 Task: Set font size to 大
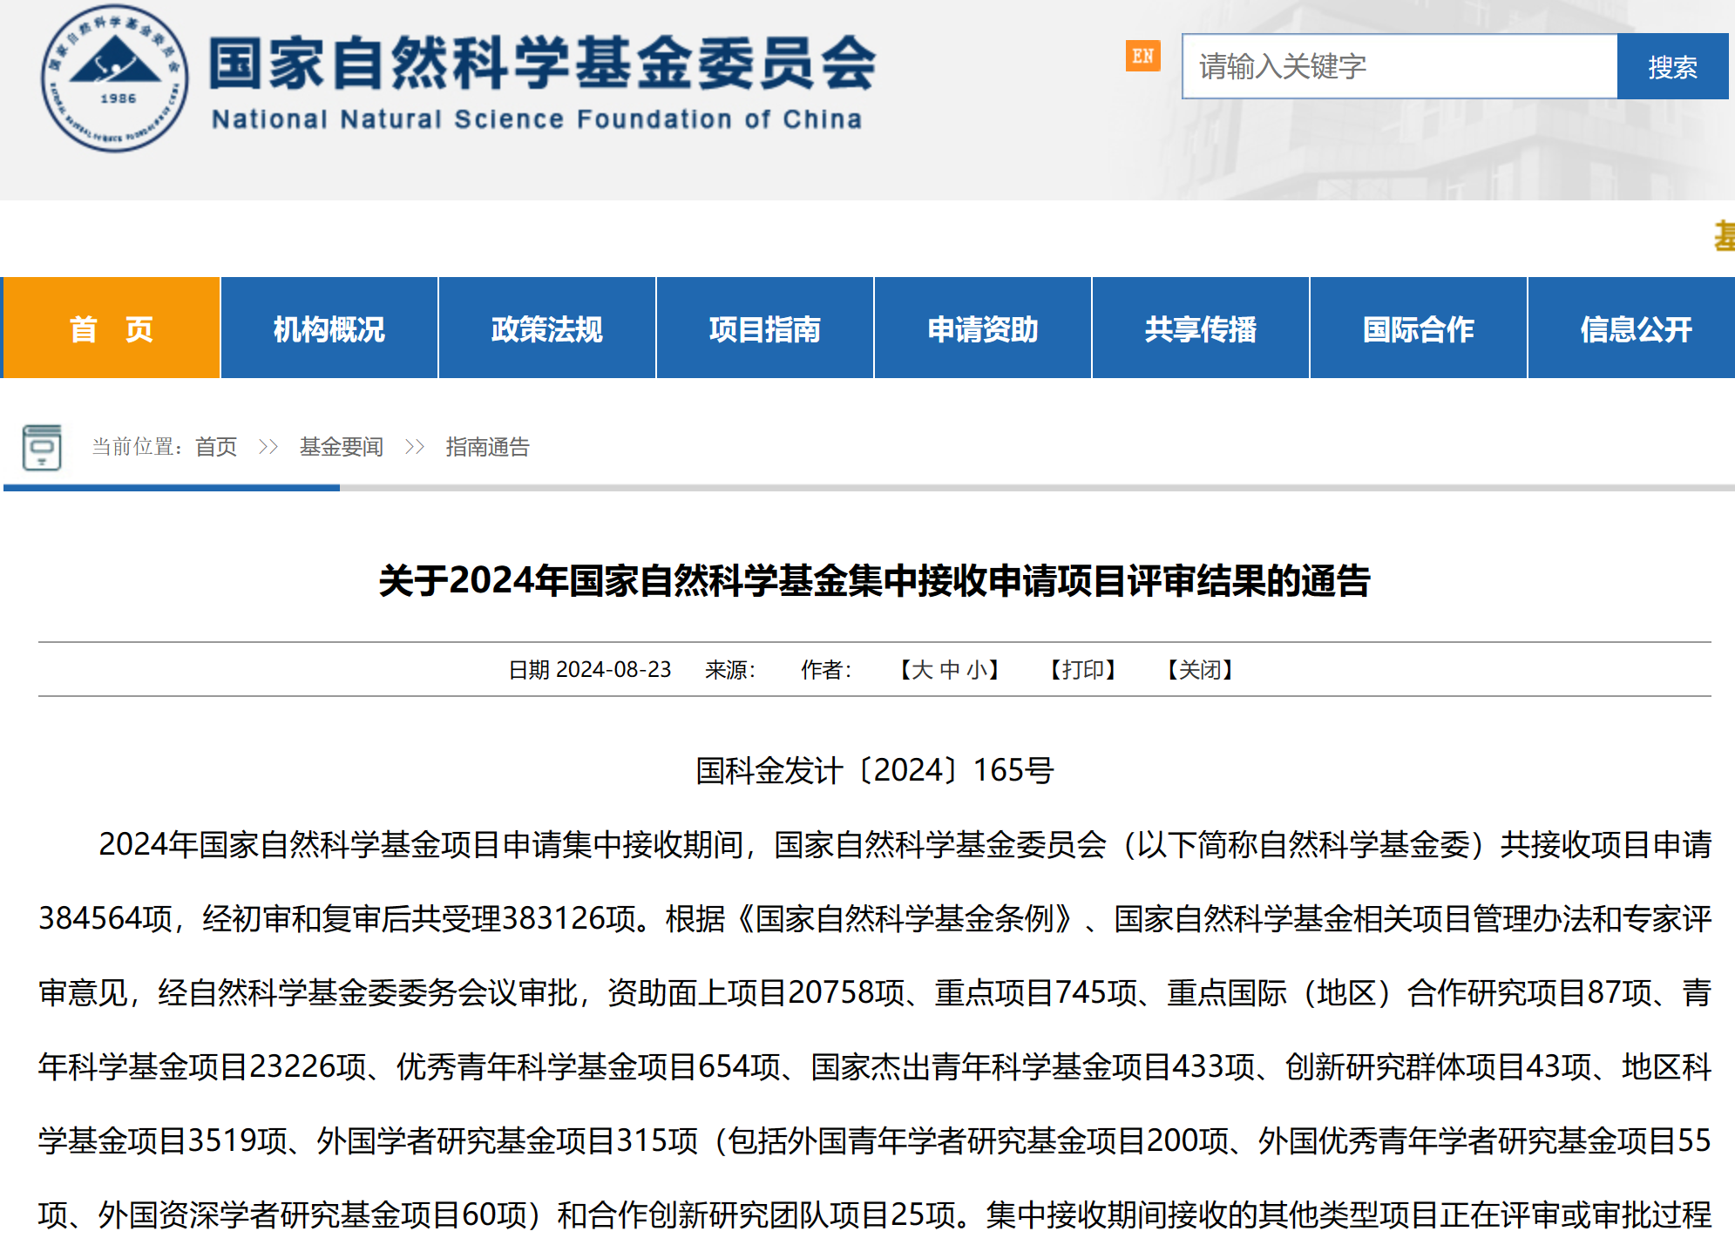tap(922, 669)
